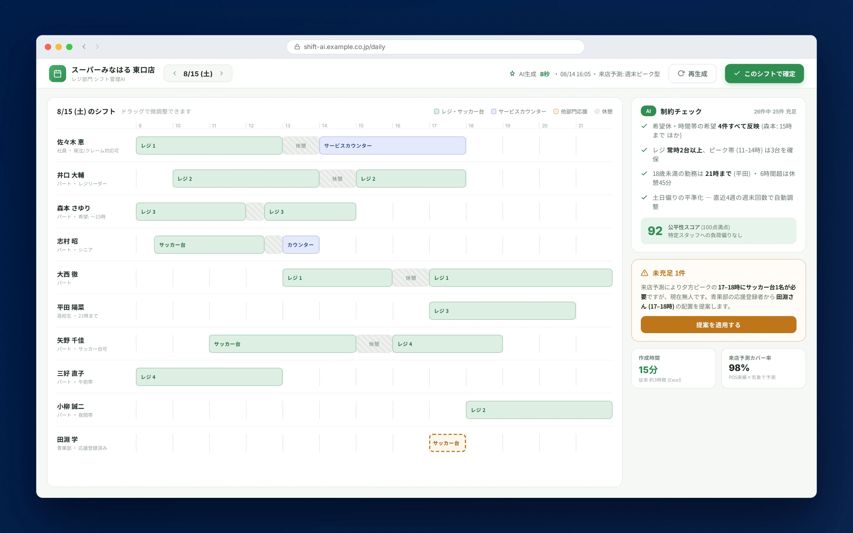This screenshot has height=533, width=853.
Task: Select 志村 昭's サッカー台 shift block
Action: coord(209,245)
